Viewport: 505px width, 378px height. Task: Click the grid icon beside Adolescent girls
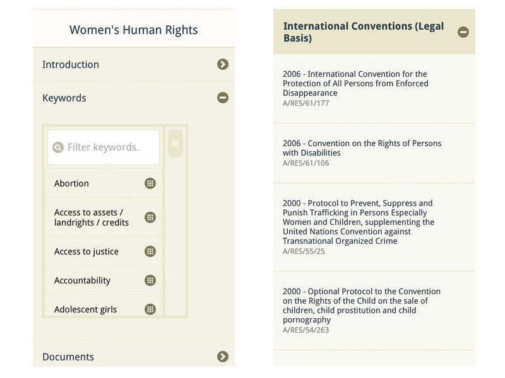[150, 309]
